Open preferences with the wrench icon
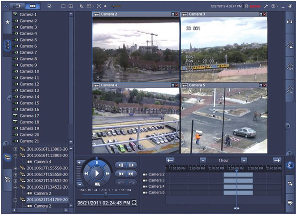297x215 pixels. [266, 6]
